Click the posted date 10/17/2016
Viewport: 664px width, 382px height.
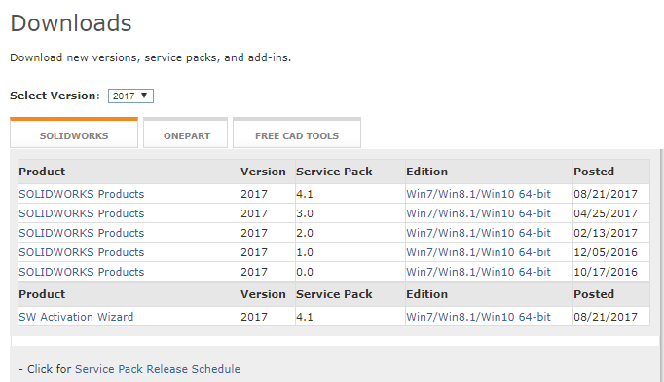(606, 272)
